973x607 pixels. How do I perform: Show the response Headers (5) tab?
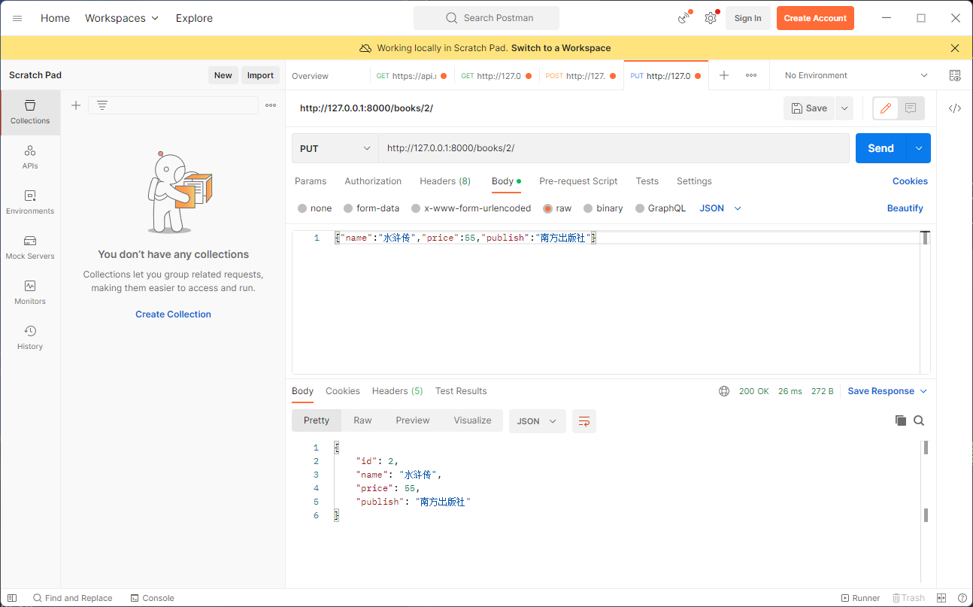(398, 391)
